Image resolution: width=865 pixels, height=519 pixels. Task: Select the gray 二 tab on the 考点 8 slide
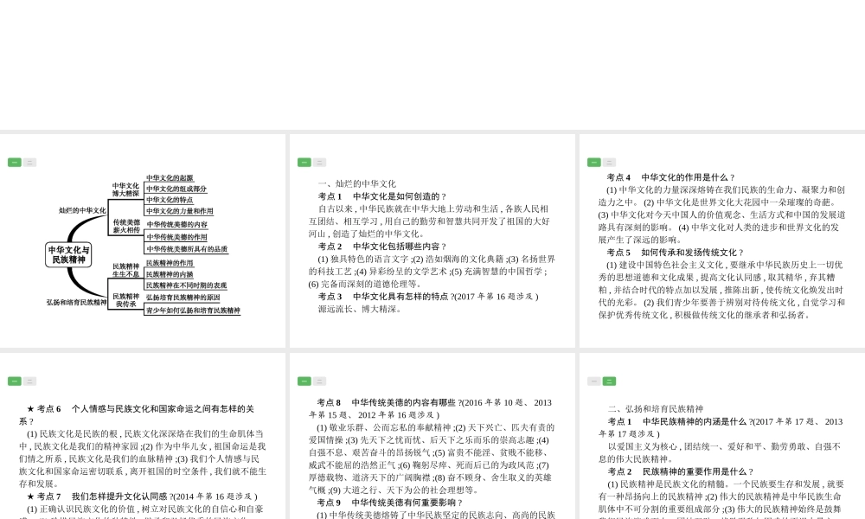(319, 381)
